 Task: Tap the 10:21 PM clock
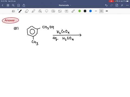(x=4, y=1)
